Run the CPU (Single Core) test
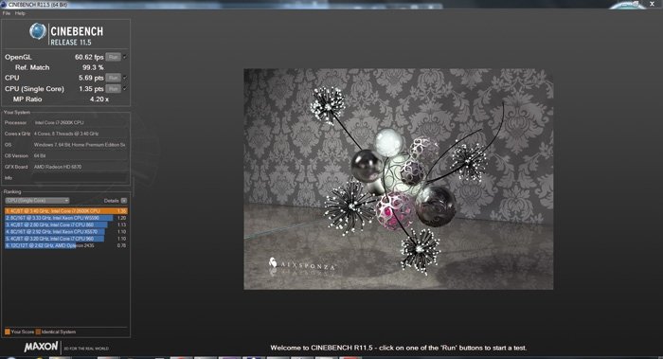Viewport: 663px width, 359px height. (113, 89)
